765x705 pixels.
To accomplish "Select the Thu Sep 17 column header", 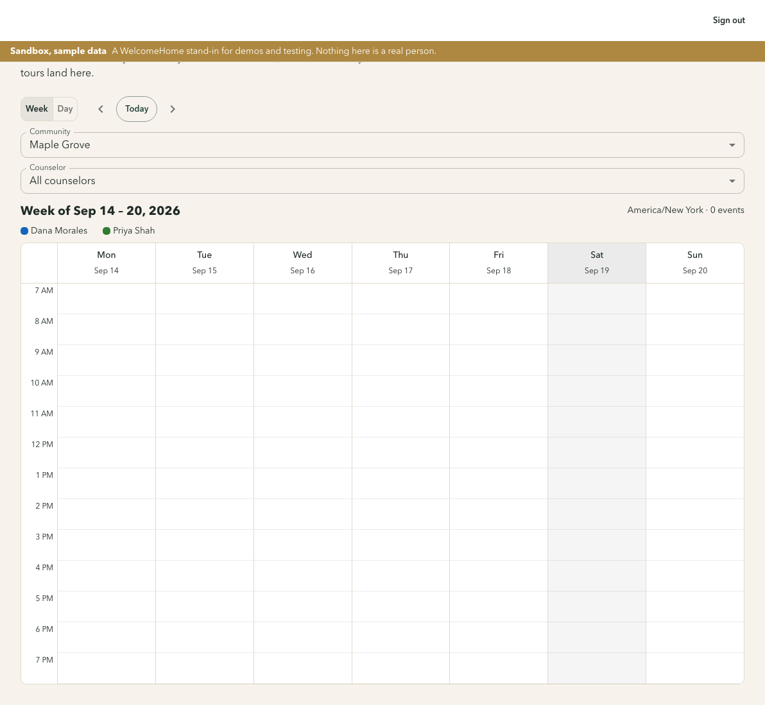I will pyautogui.click(x=400, y=263).
